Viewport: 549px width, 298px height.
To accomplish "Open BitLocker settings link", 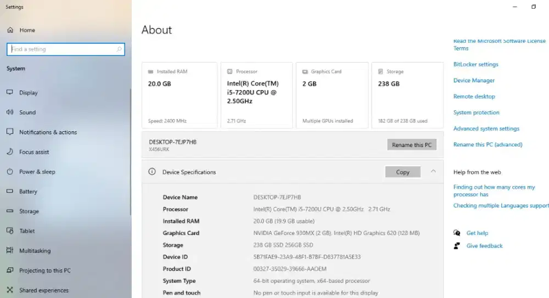I will click(475, 64).
